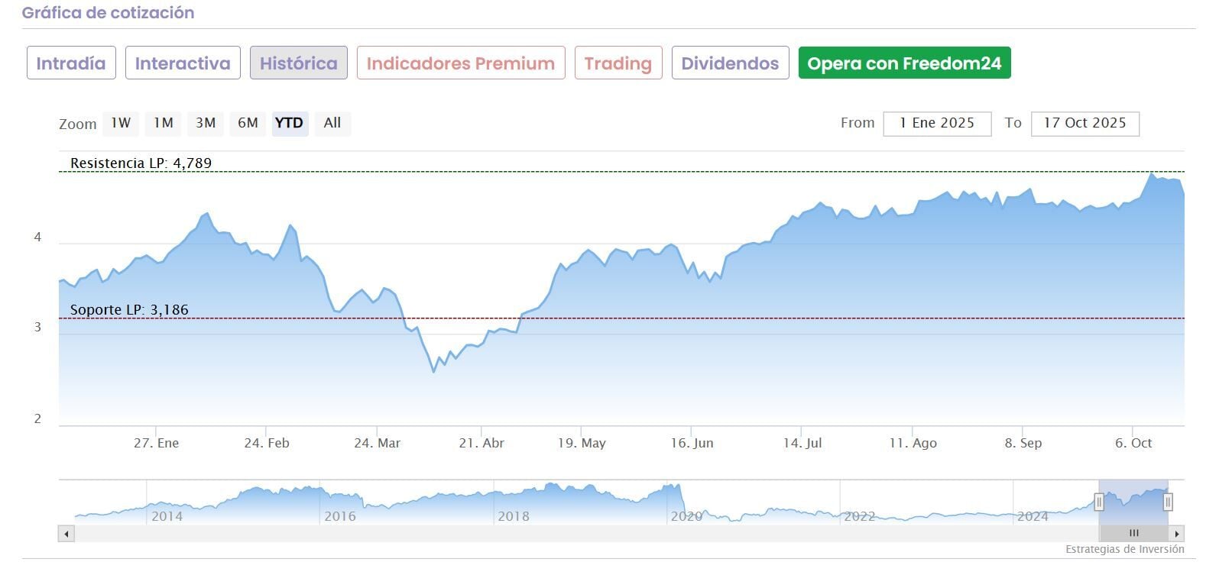Select the Histórica tab
This screenshot has width=1219, height=575.
point(298,63)
